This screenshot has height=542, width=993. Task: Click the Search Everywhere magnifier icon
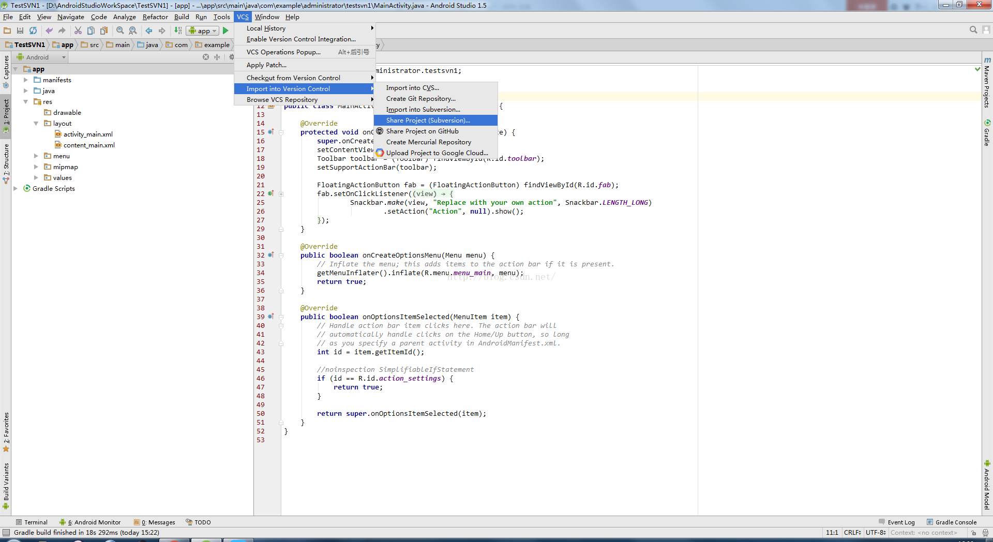pyautogui.click(x=973, y=30)
